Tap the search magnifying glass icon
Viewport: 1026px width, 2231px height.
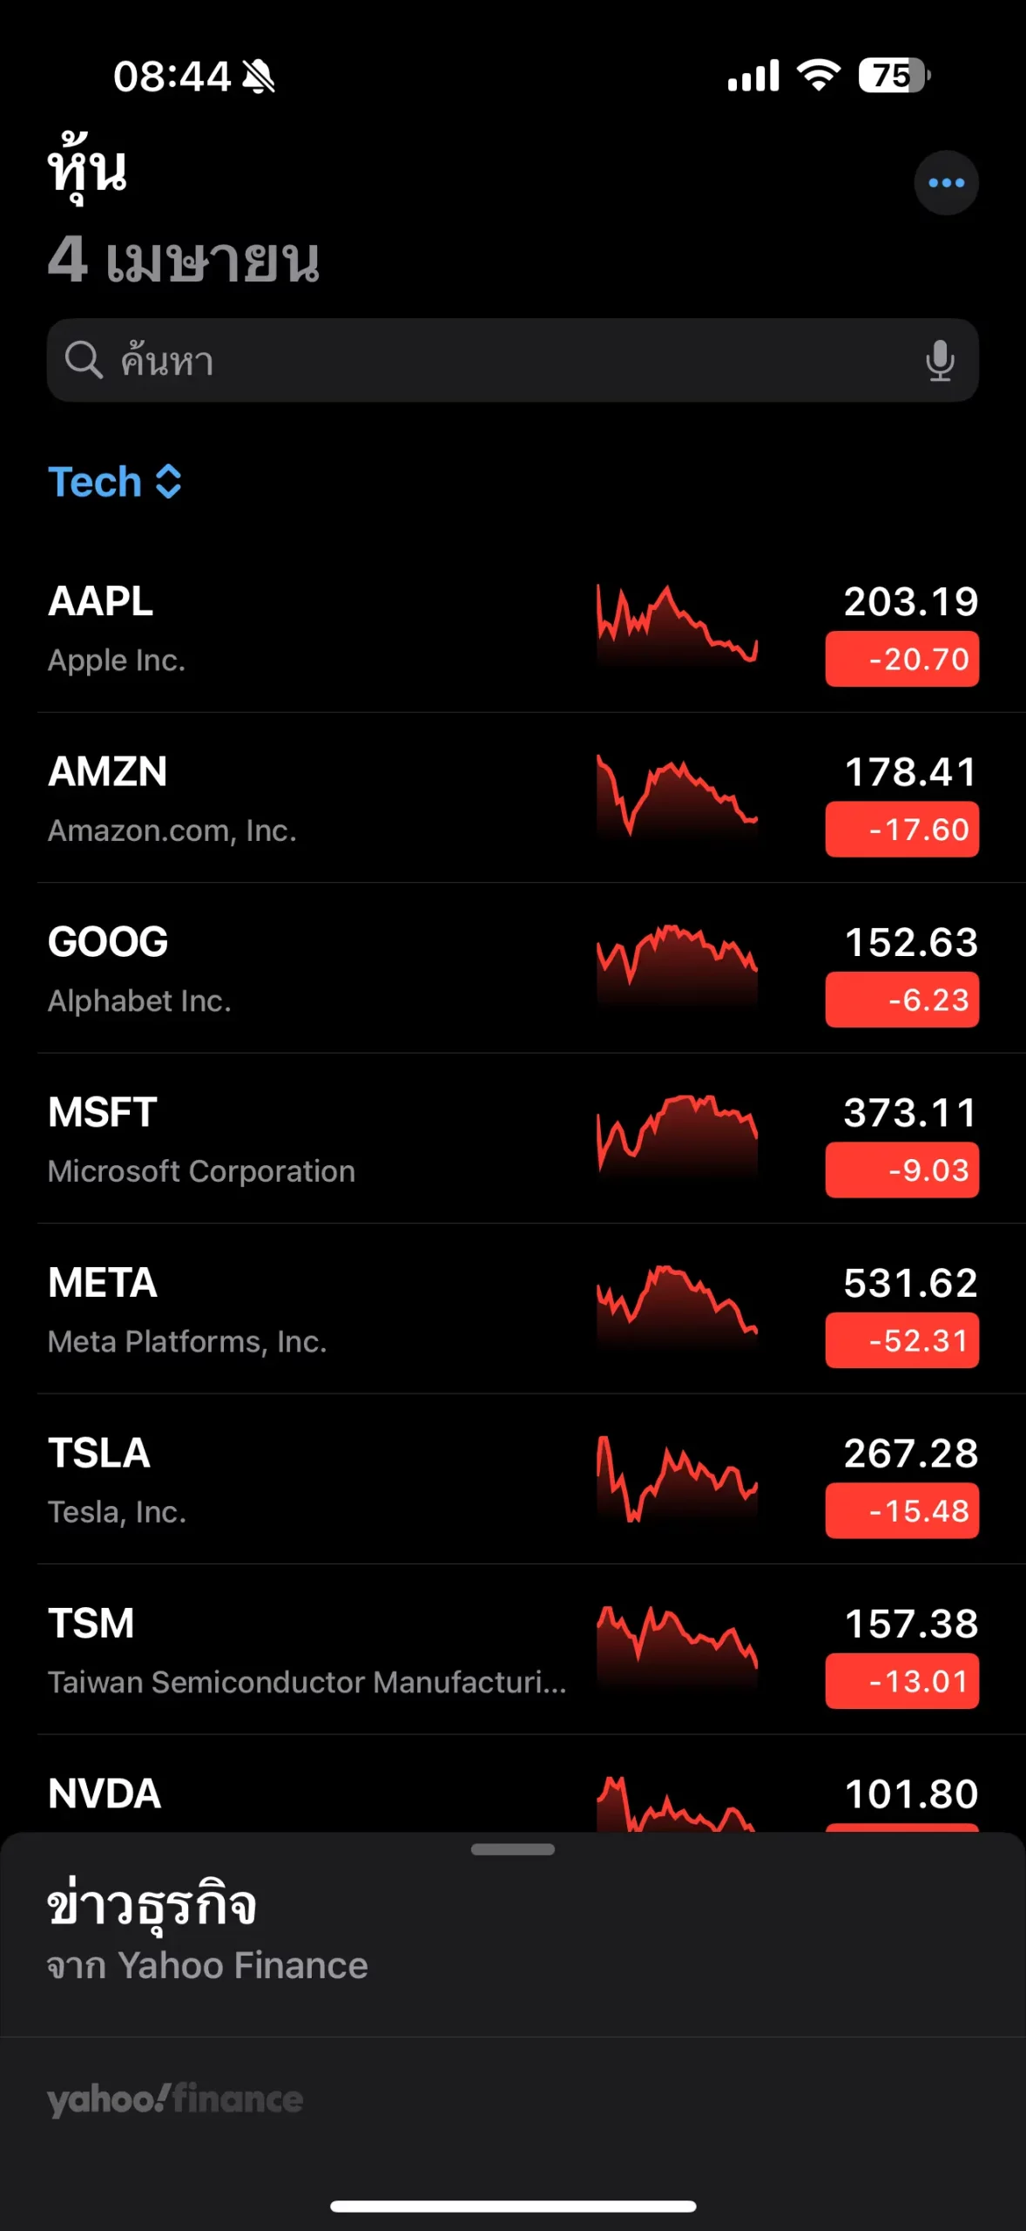[84, 360]
